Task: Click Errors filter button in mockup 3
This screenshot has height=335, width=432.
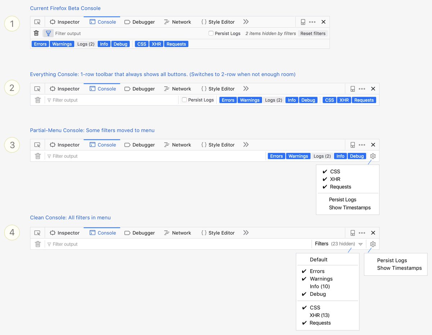Action: pos(276,156)
